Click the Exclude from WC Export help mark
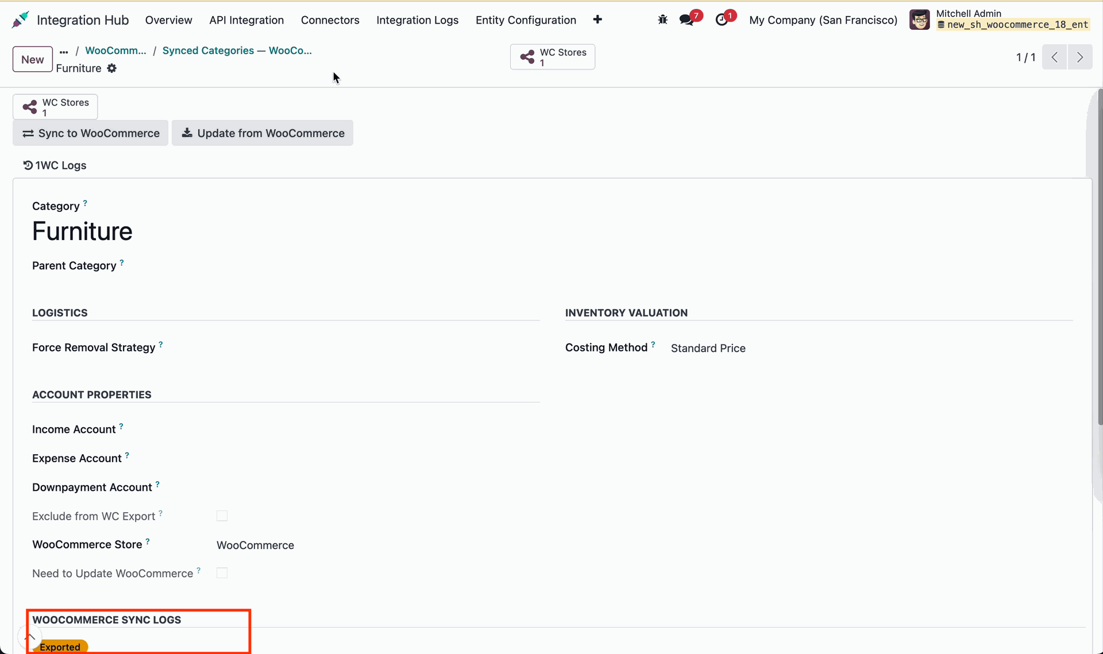The width and height of the screenshot is (1103, 654). (161, 513)
